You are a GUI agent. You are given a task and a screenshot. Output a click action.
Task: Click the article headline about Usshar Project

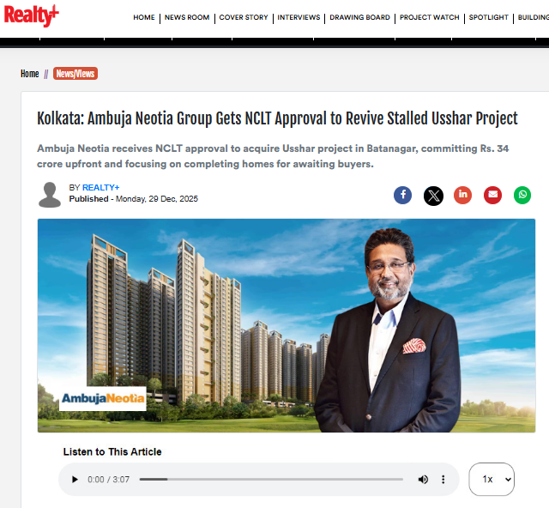(x=277, y=118)
